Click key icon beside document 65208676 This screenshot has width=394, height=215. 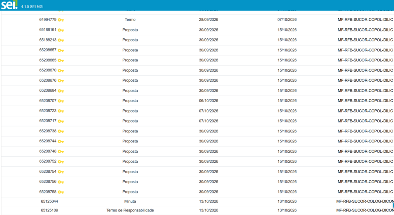[x=61, y=81]
